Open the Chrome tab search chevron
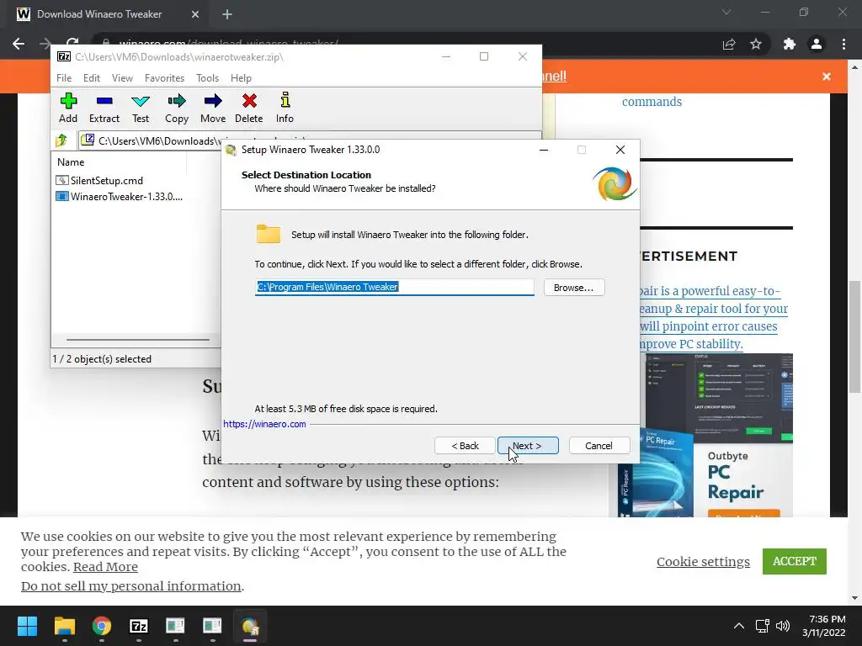This screenshot has width=862, height=646. point(726,12)
